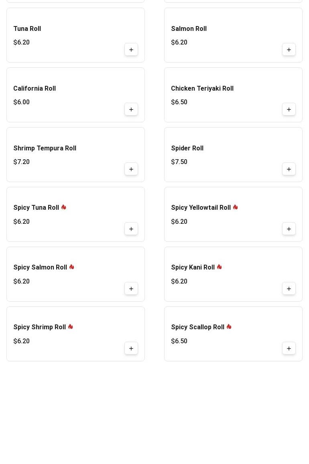The image size is (309, 464).
Task: Click spicy flame icon beside Spicy Tuna Roll
Action: click(64, 207)
